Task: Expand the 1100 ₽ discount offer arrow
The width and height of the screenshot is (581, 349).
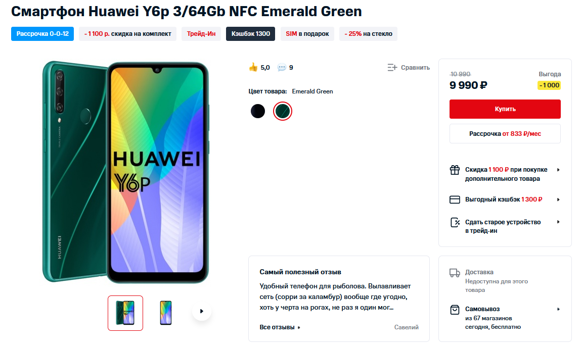Action: (x=558, y=170)
